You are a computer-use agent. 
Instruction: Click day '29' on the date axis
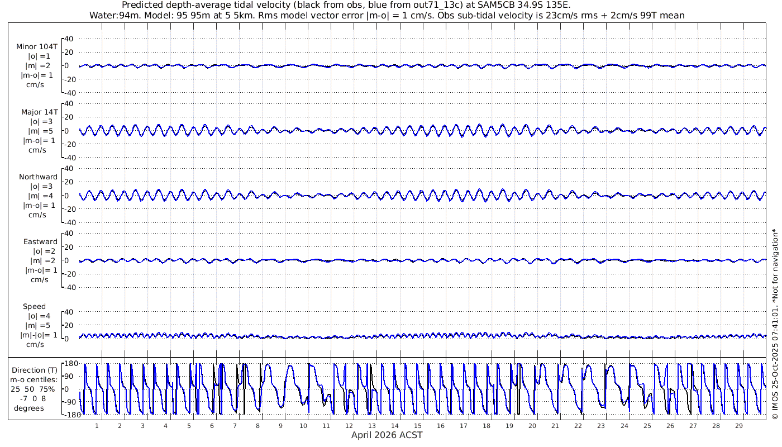click(x=738, y=426)
